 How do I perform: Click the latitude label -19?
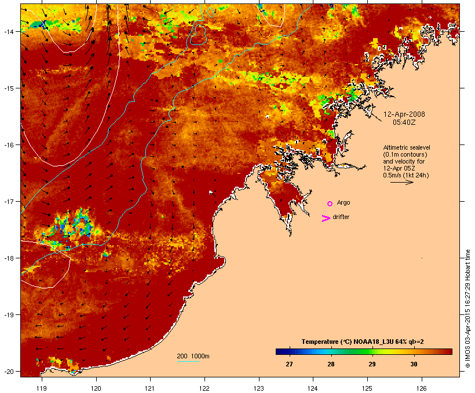coord(9,315)
